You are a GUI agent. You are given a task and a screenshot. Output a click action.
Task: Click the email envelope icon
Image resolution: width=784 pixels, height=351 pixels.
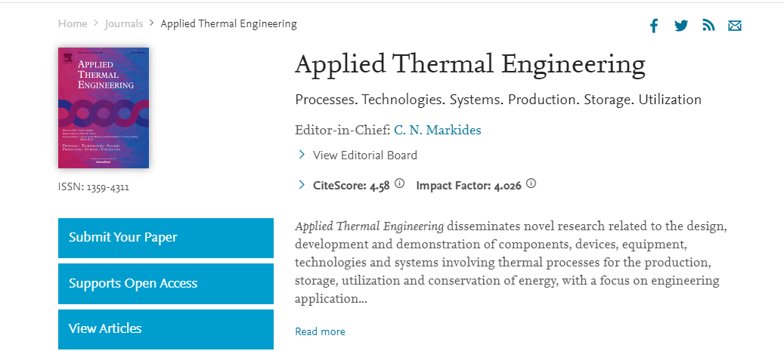[735, 26]
